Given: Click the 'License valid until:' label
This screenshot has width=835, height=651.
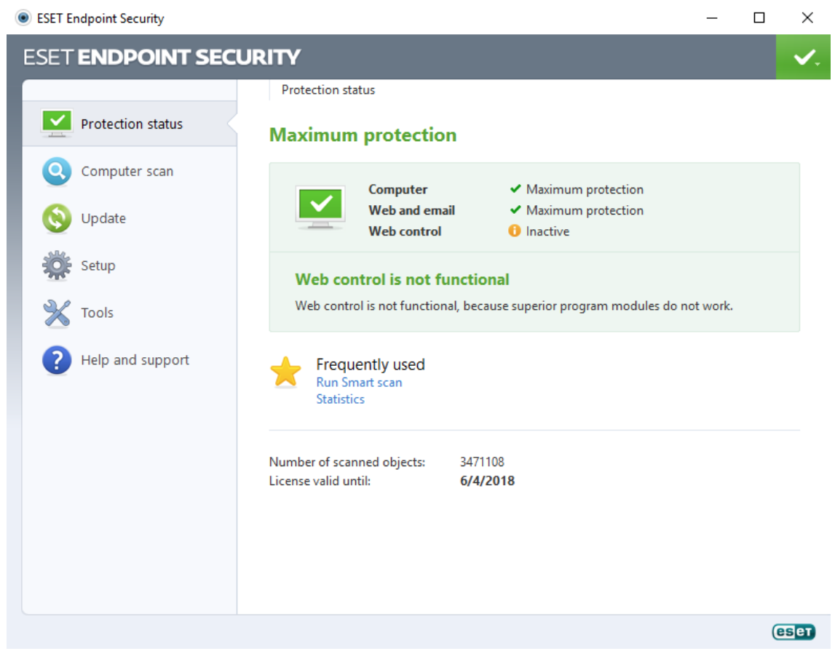Looking at the screenshot, I should tap(320, 481).
